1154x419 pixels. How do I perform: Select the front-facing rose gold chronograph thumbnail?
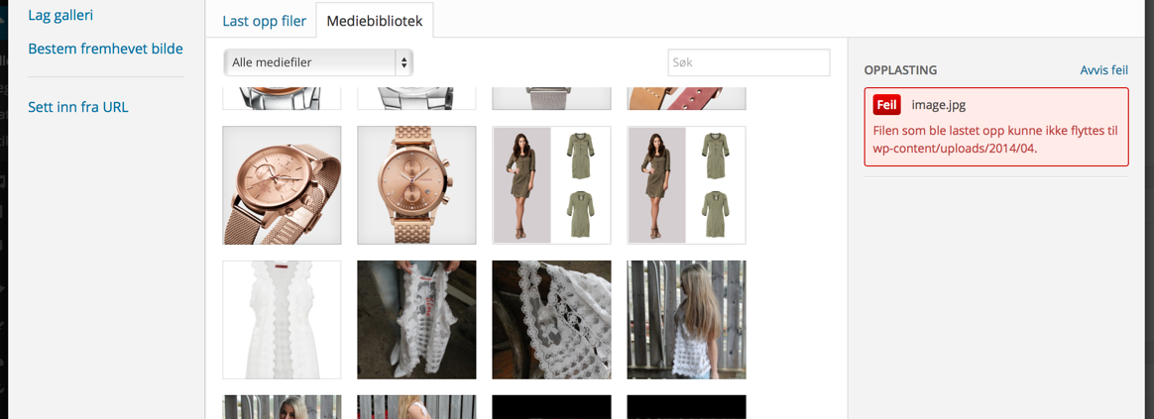(x=416, y=185)
